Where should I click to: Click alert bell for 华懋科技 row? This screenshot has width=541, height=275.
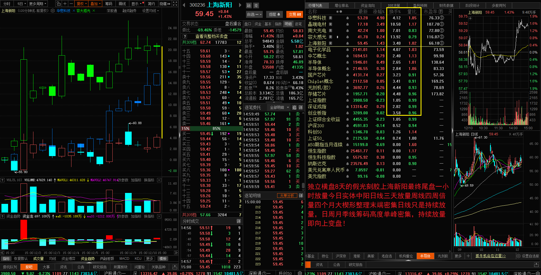[347, 18]
